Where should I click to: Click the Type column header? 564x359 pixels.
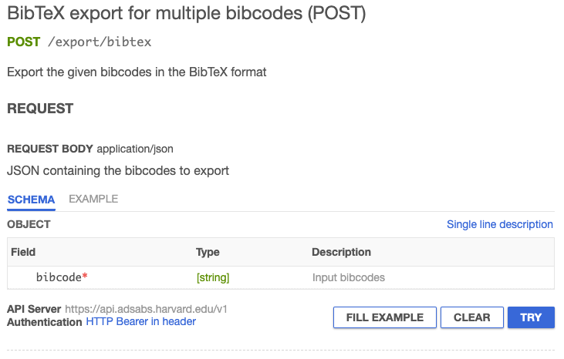tap(208, 252)
